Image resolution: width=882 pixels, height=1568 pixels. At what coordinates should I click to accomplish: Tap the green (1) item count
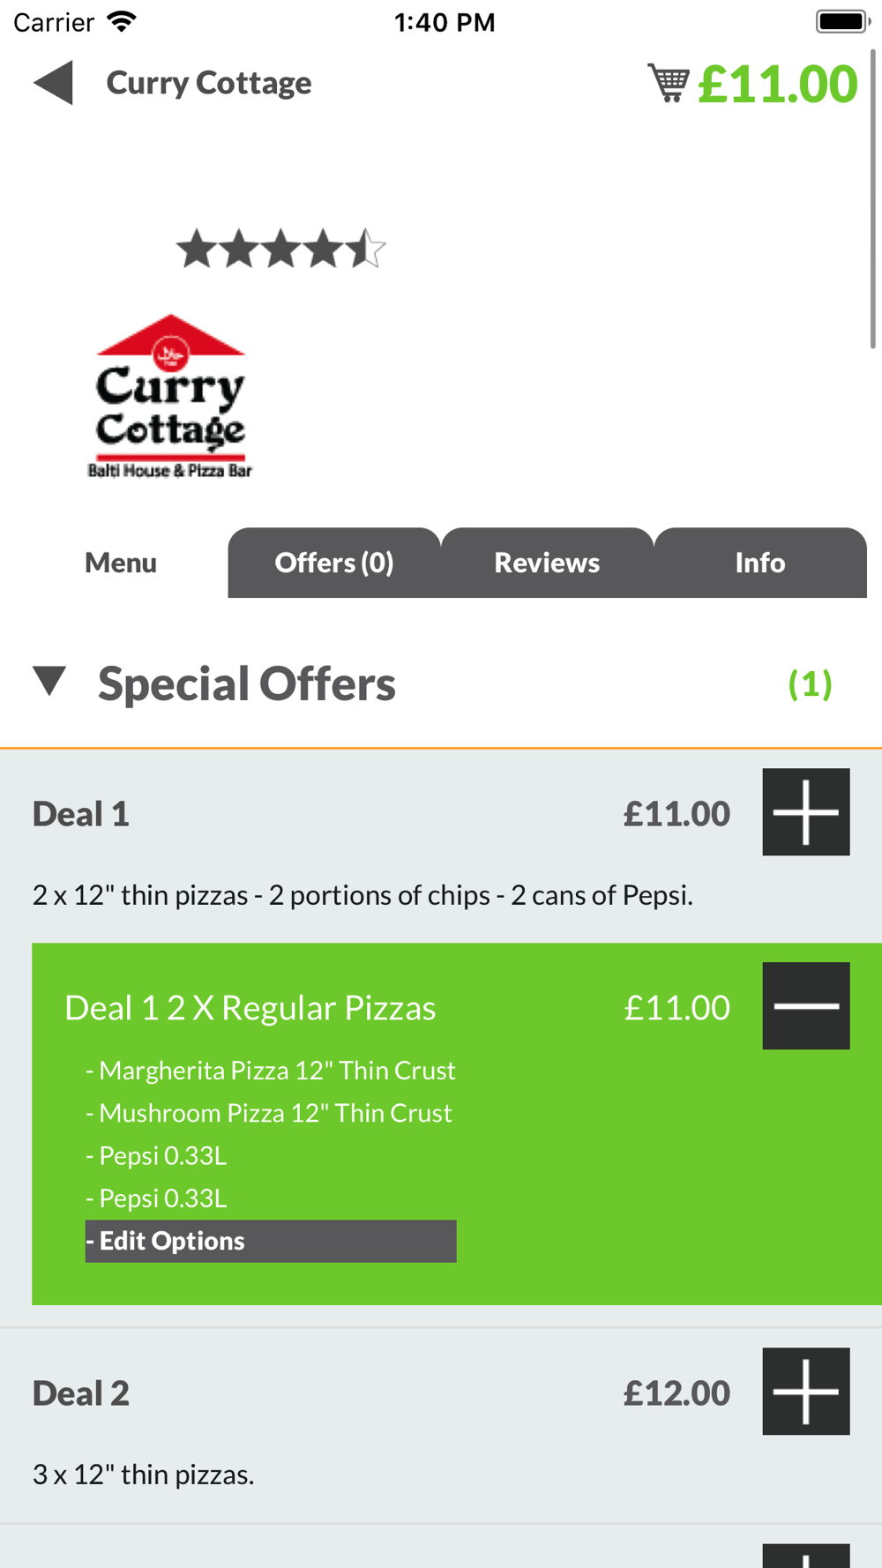[x=810, y=684]
